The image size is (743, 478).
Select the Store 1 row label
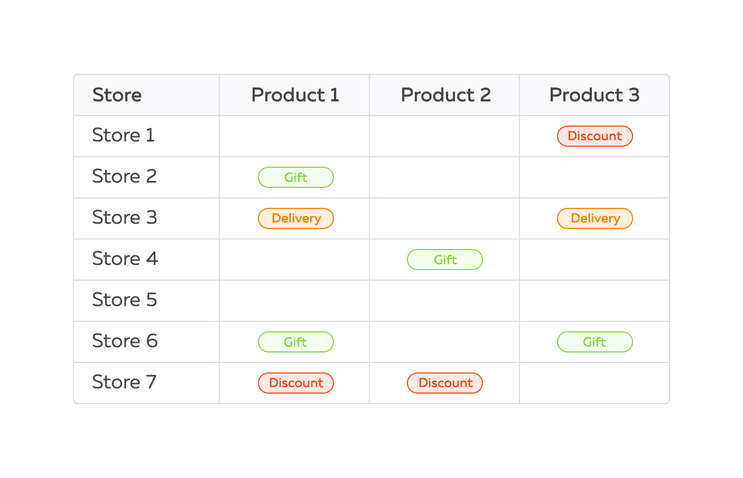[x=123, y=136]
